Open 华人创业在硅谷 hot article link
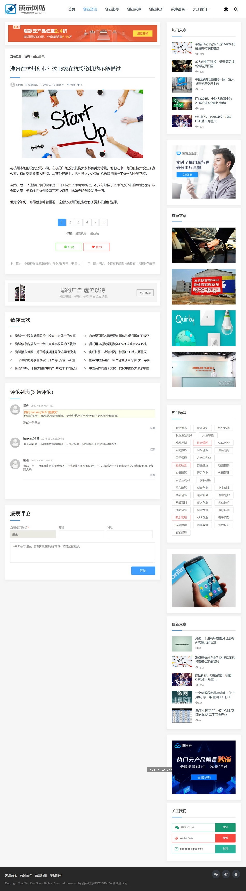This screenshot has height=891, width=246. [x=215, y=64]
